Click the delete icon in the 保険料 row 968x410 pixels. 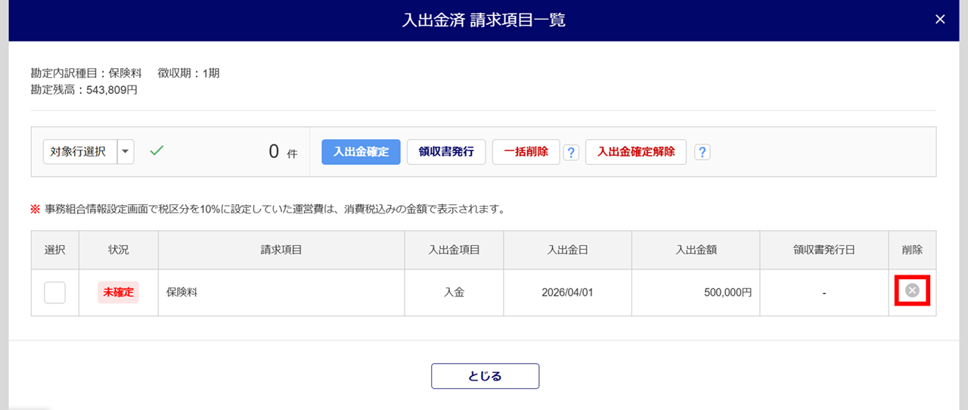[912, 290]
